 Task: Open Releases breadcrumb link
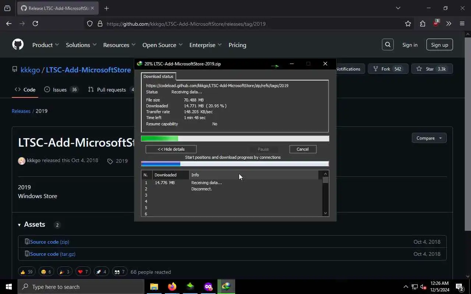(x=21, y=111)
